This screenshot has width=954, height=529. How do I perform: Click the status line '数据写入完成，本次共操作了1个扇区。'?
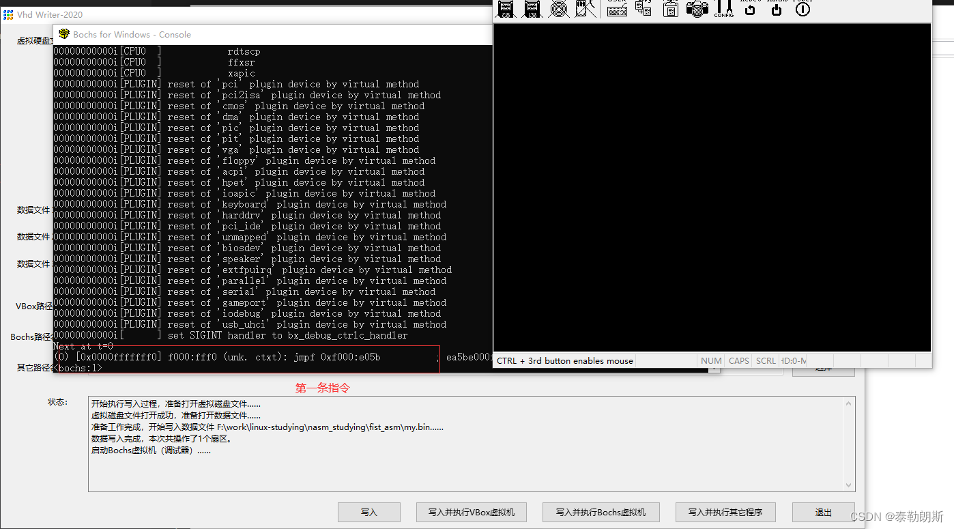point(162,439)
